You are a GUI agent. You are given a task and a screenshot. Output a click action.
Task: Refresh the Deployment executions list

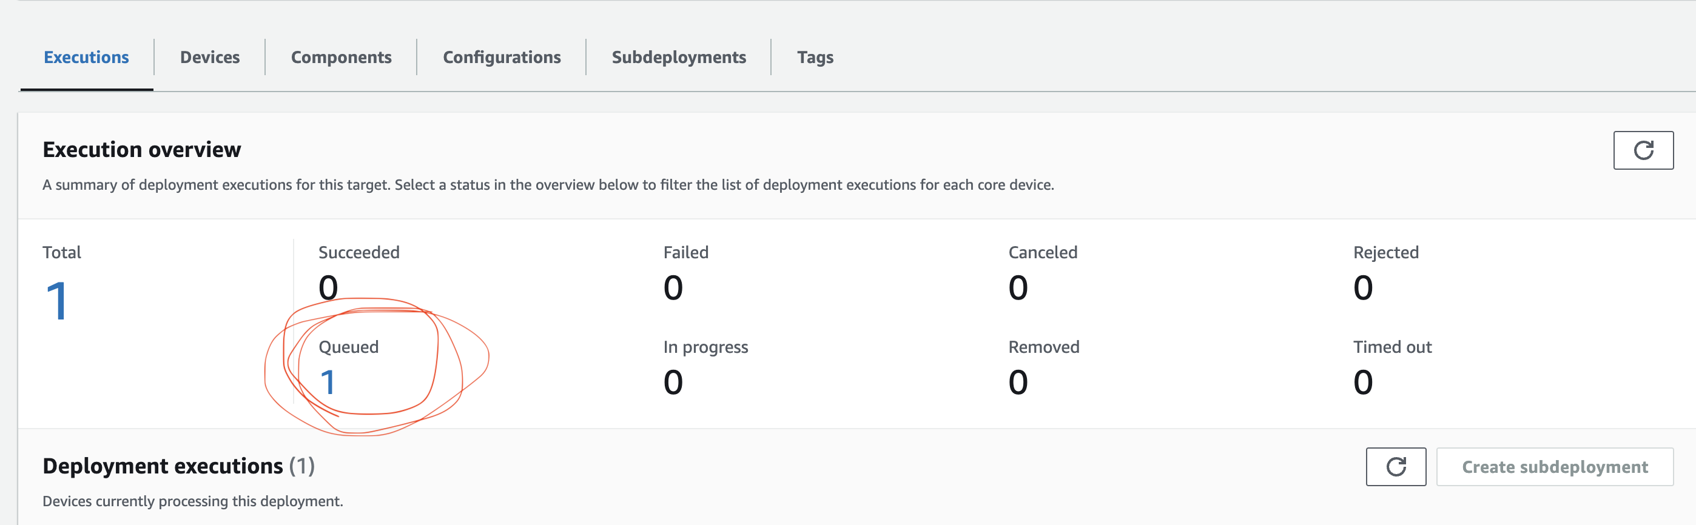point(1395,466)
